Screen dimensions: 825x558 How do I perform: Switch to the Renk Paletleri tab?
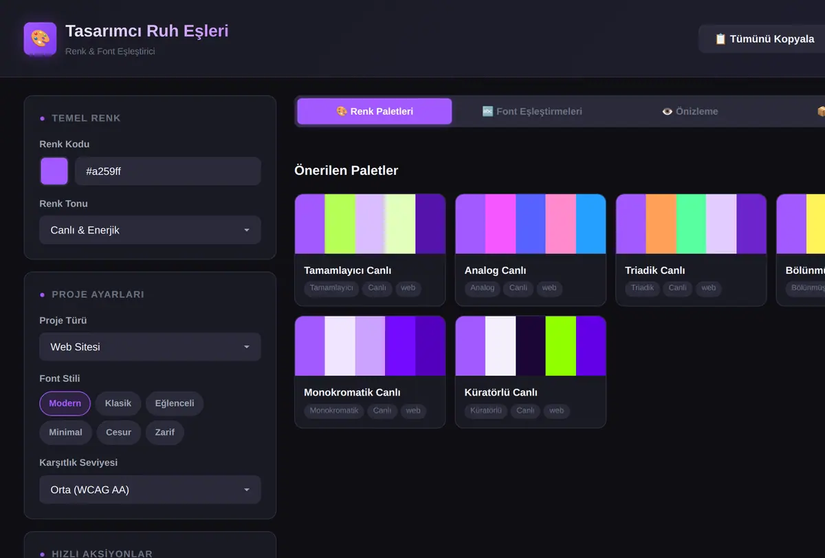[x=375, y=111]
